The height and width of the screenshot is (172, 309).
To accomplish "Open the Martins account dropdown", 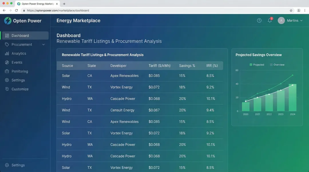I will tap(290, 20).
